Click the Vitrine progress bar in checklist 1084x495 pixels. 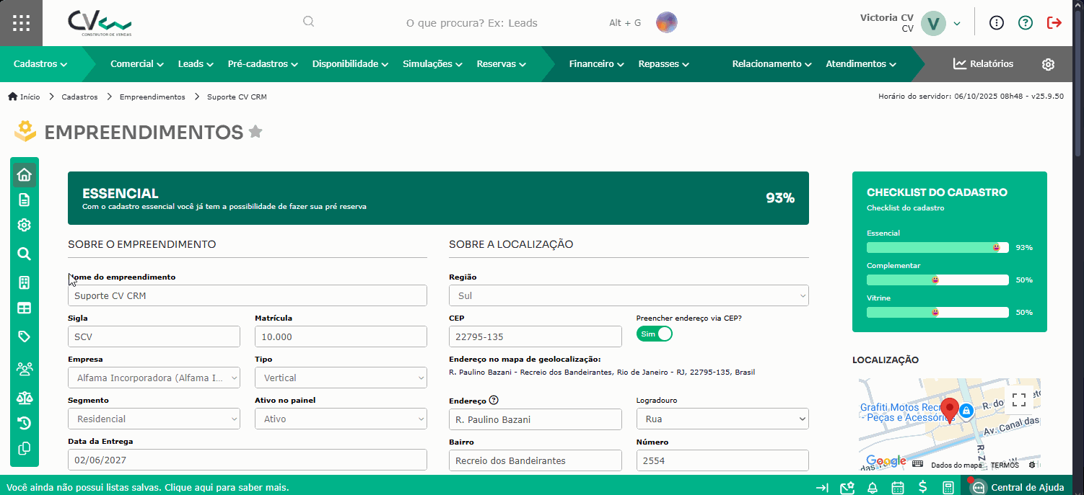click(x=937, y=312)
